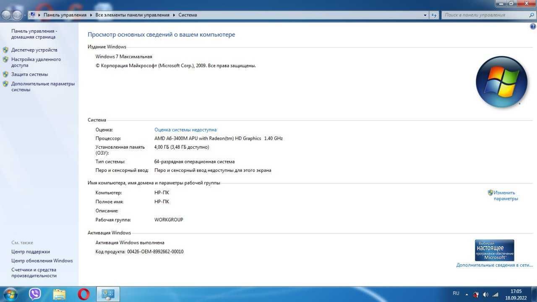Open Дополнительные сведения в сети link

point(495,265)
